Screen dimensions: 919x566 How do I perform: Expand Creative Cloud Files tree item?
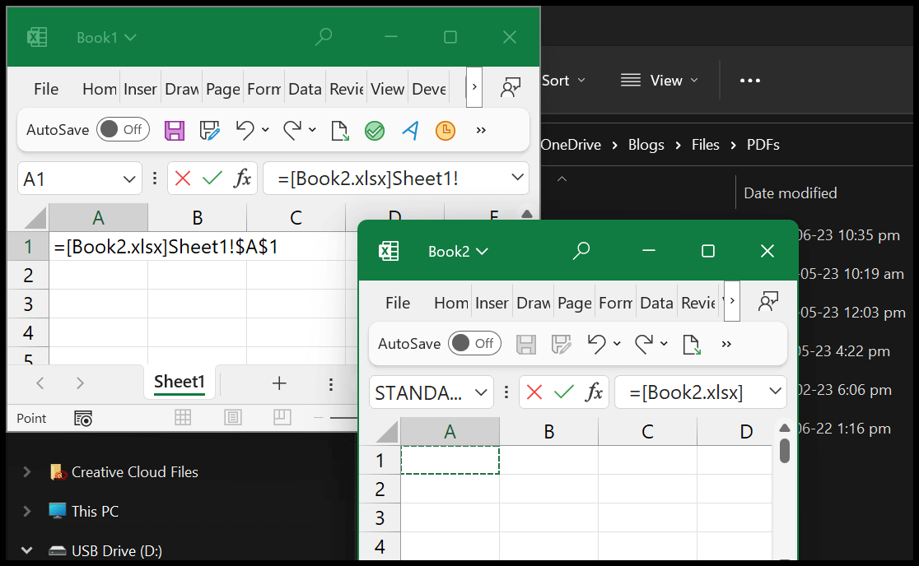(x=27, y=471)
